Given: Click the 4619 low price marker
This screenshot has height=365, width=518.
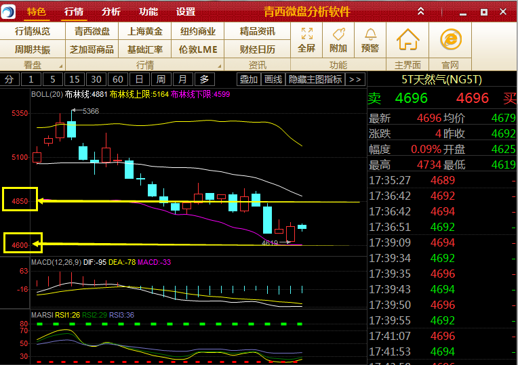Looking at the screenshot, I should pos(270,243).
